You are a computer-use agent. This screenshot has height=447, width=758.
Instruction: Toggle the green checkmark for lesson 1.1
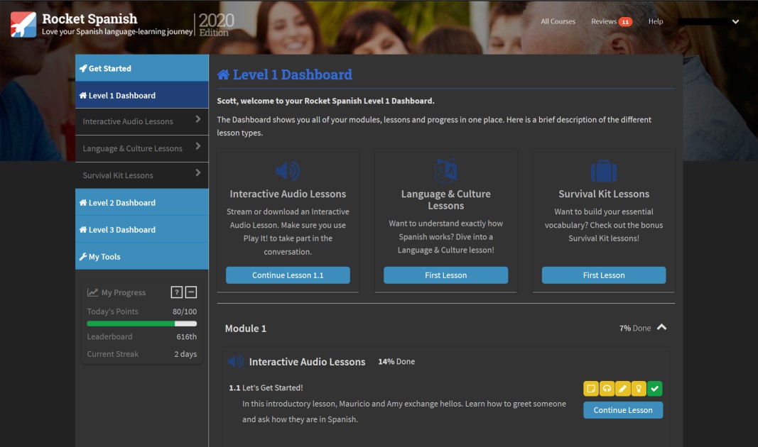pyautogui.click(x=654, y=389)
